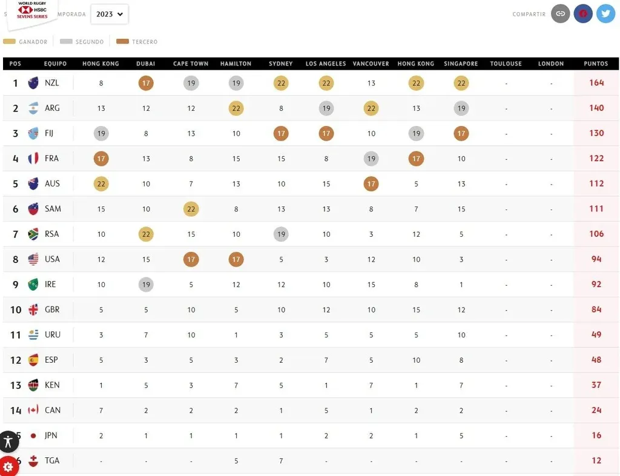Viewport: 620px width, 476px height.
Task: Click the Fiji team flag
Action: click(33, 133)
